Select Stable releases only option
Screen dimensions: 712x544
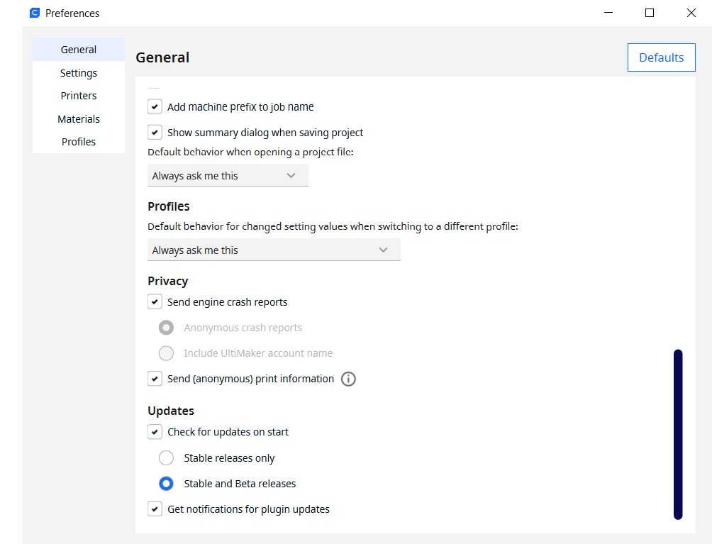pos(166,457)
